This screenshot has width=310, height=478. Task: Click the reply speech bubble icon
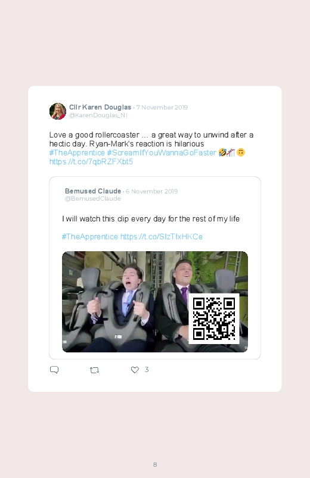(x=54, y=370)
